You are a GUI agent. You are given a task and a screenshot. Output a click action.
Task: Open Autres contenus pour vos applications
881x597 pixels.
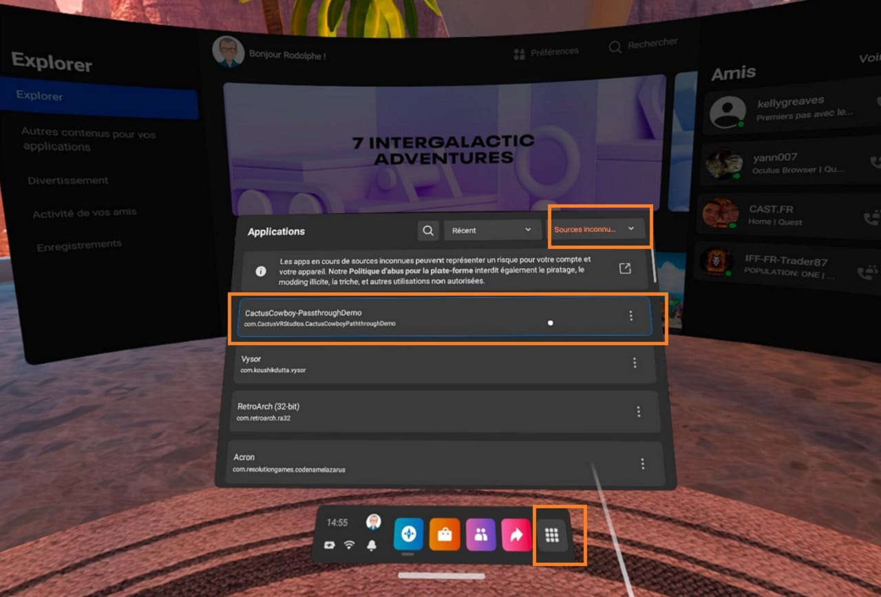click(x=89, y=140)
